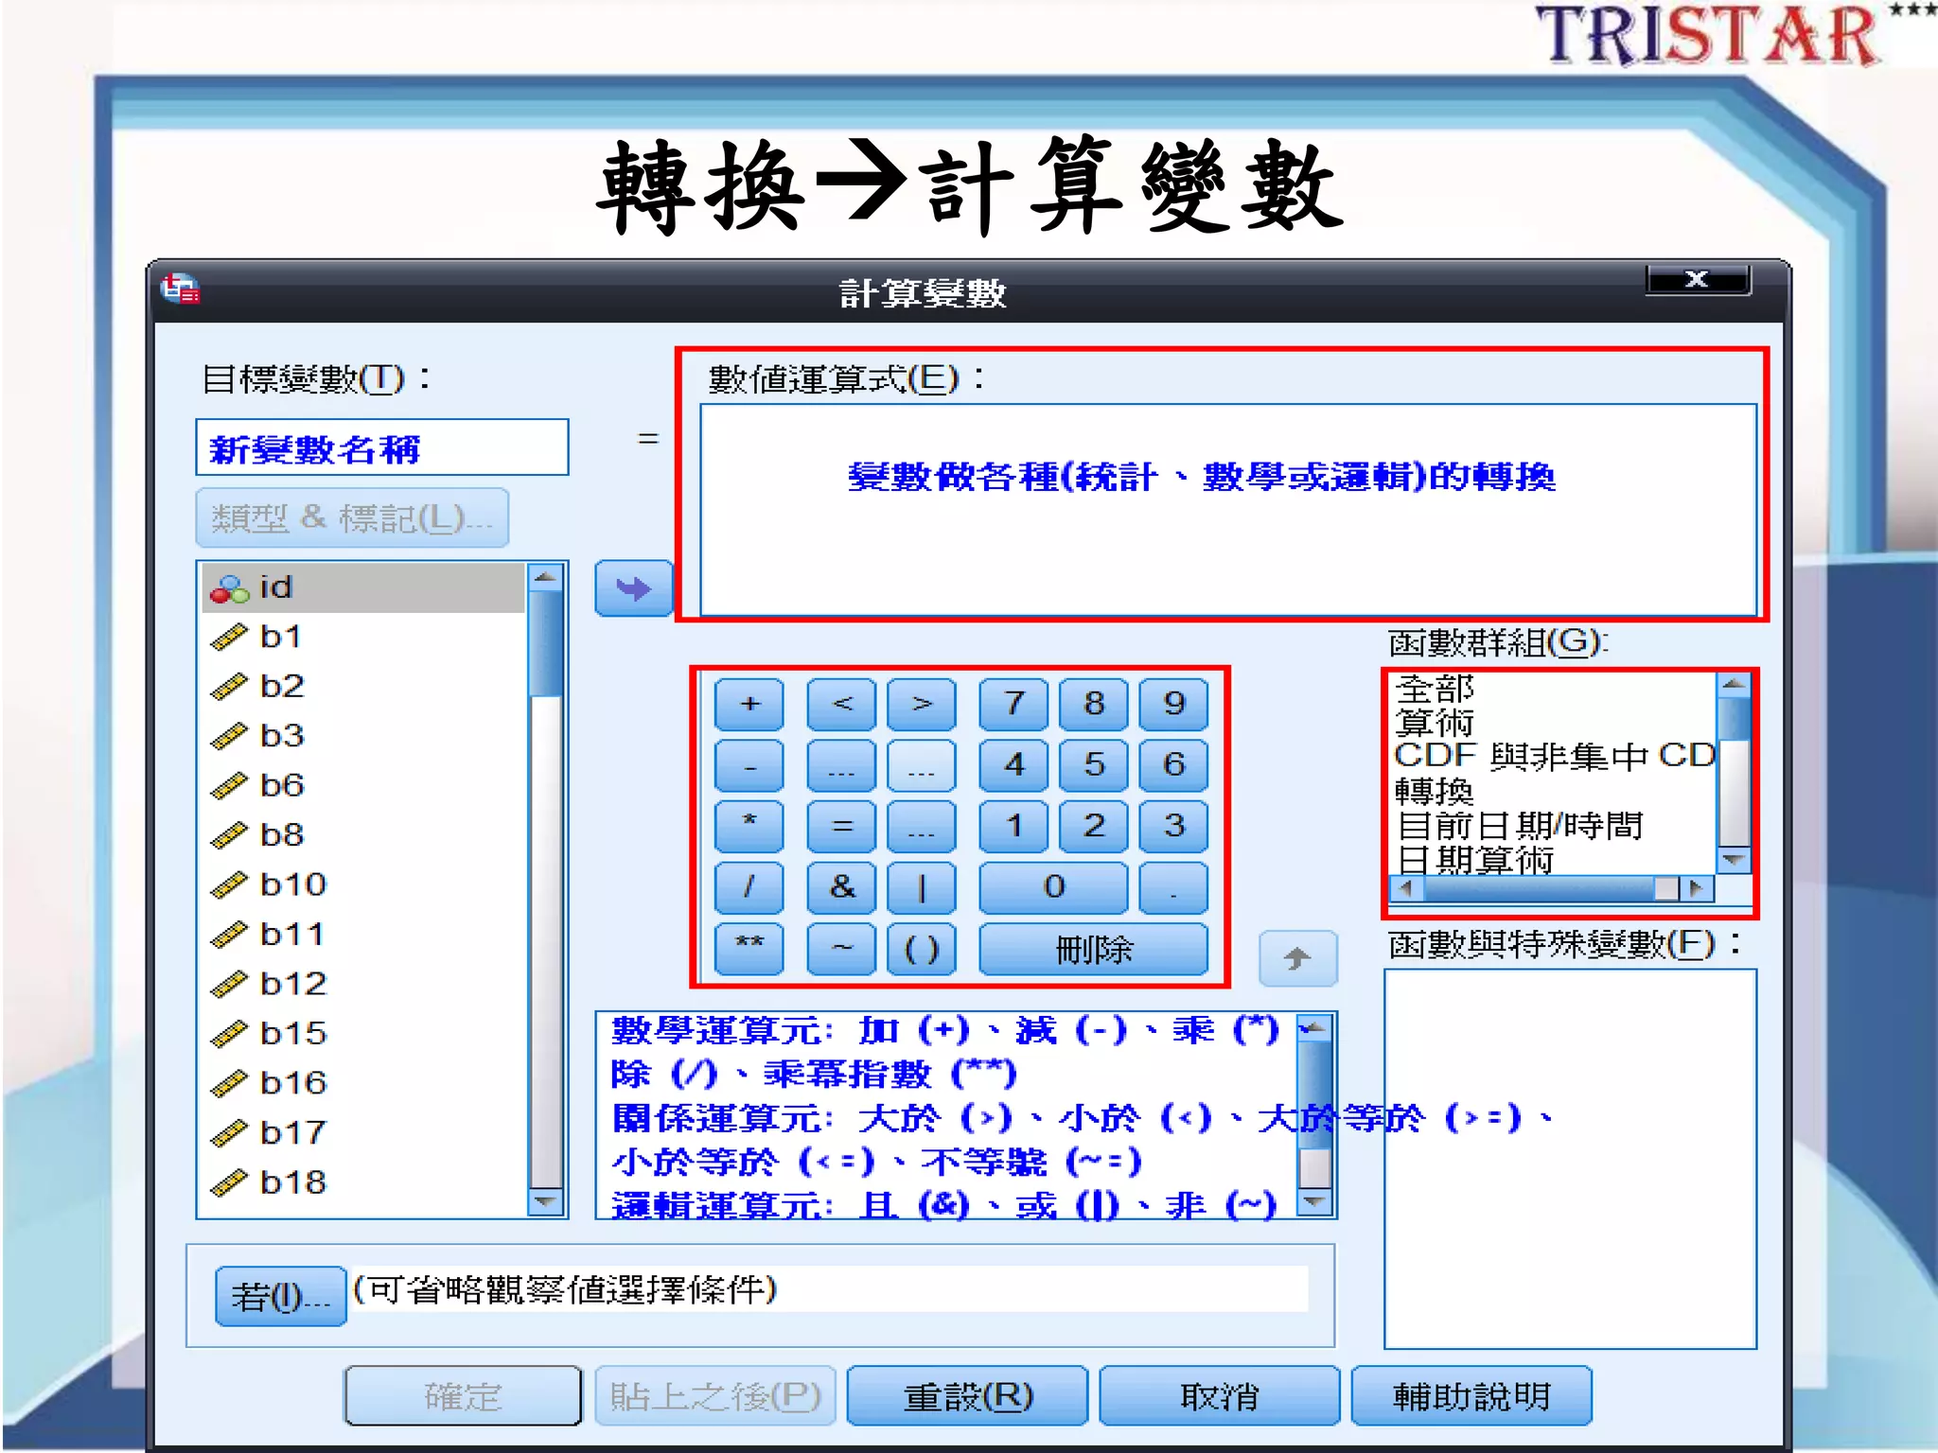The image size is (1938, 1453).
Task: Select CDF 與非集中 CDF function group
Action: [1552, 756]
